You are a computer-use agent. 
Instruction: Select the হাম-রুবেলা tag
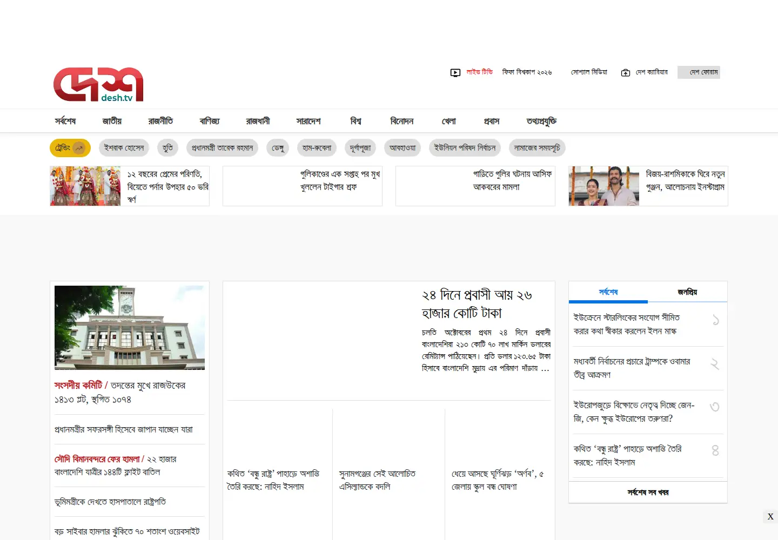[x=317, y=148]
